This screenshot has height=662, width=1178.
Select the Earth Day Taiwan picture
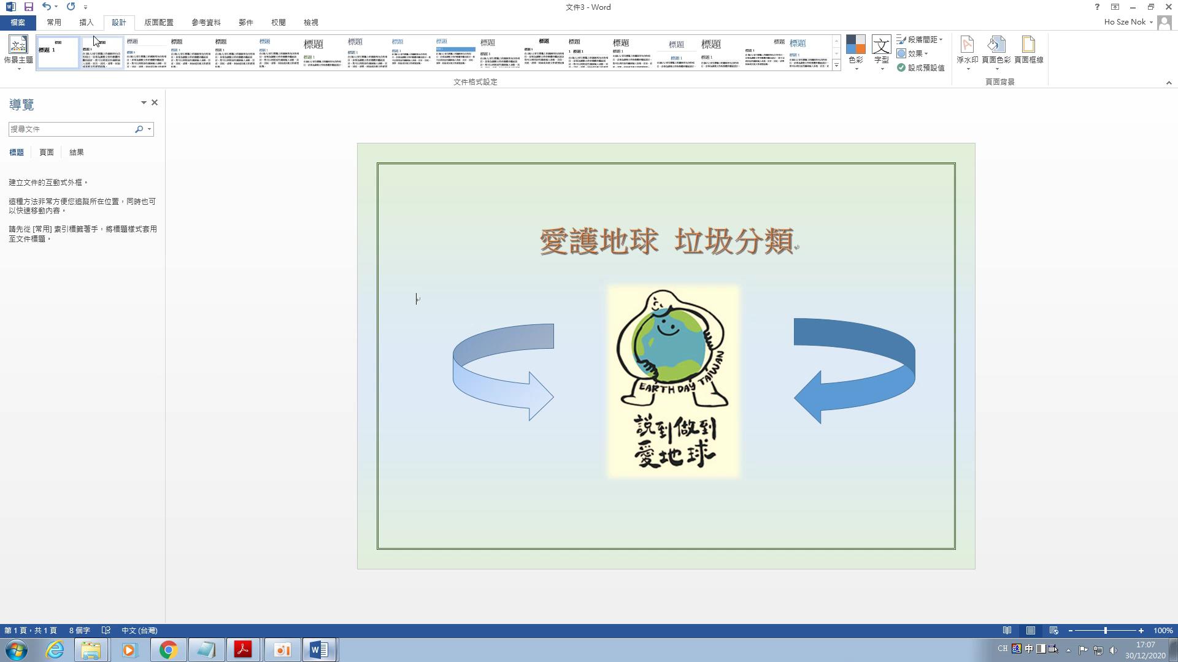[x=673, y=381]
